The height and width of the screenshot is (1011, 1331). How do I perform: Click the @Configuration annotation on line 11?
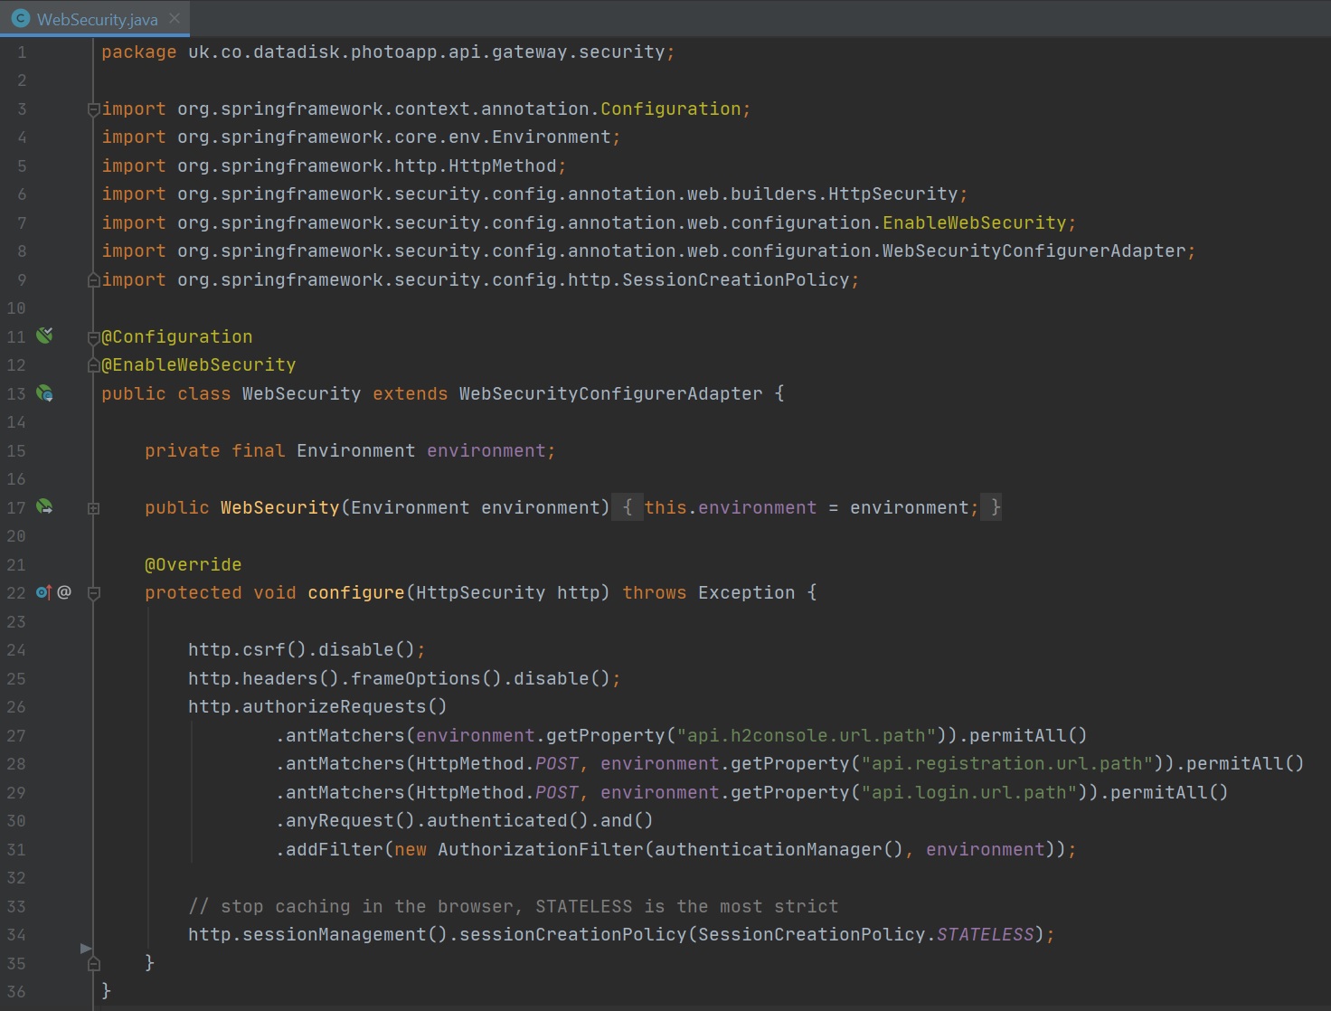pos(177,337)
